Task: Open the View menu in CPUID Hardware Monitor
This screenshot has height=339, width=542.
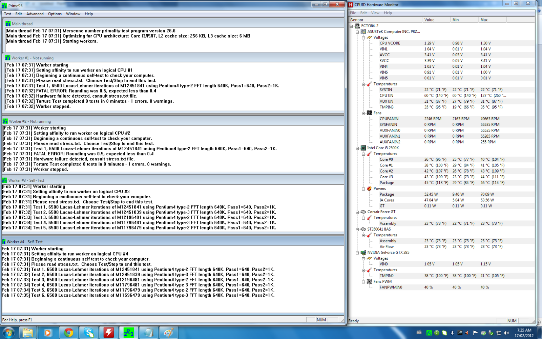Action: coord(375,13)
